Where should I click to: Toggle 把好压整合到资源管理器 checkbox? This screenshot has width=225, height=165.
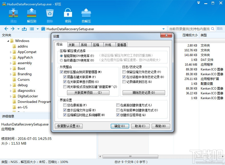coord(61,72)
